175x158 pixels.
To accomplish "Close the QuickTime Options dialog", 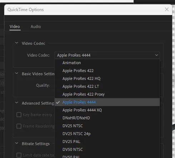I will 167,9.
